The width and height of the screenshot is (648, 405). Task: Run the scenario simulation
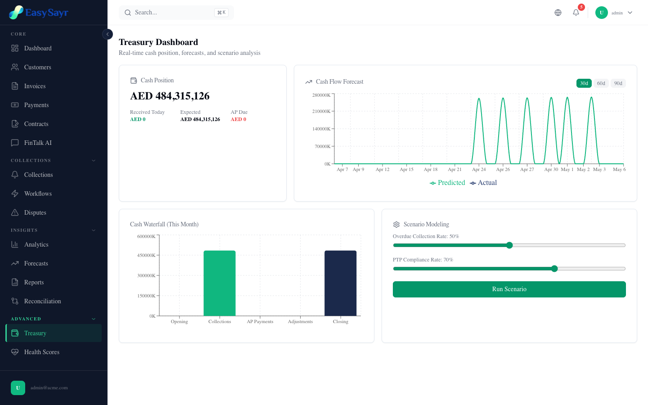509,289
